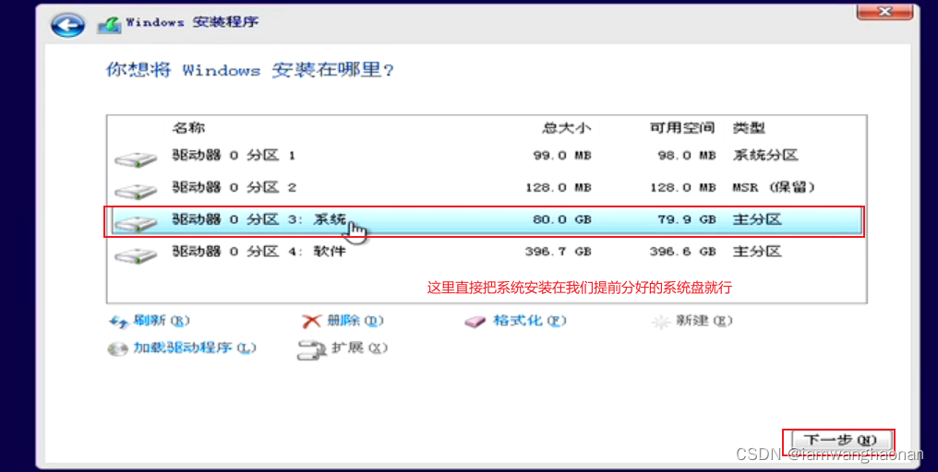This screenshot has width=938, height=472.
Task: Click the 类型 column header
Action: click(x=749, y=128)
